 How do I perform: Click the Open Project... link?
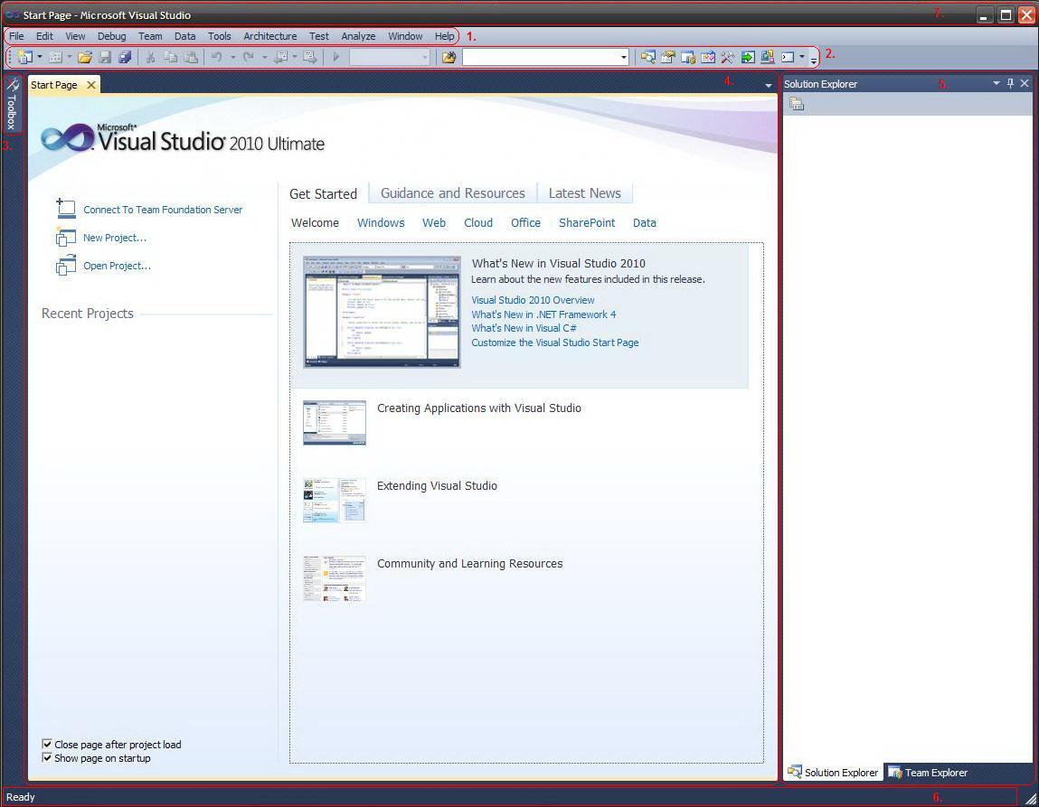pos(118,266)
